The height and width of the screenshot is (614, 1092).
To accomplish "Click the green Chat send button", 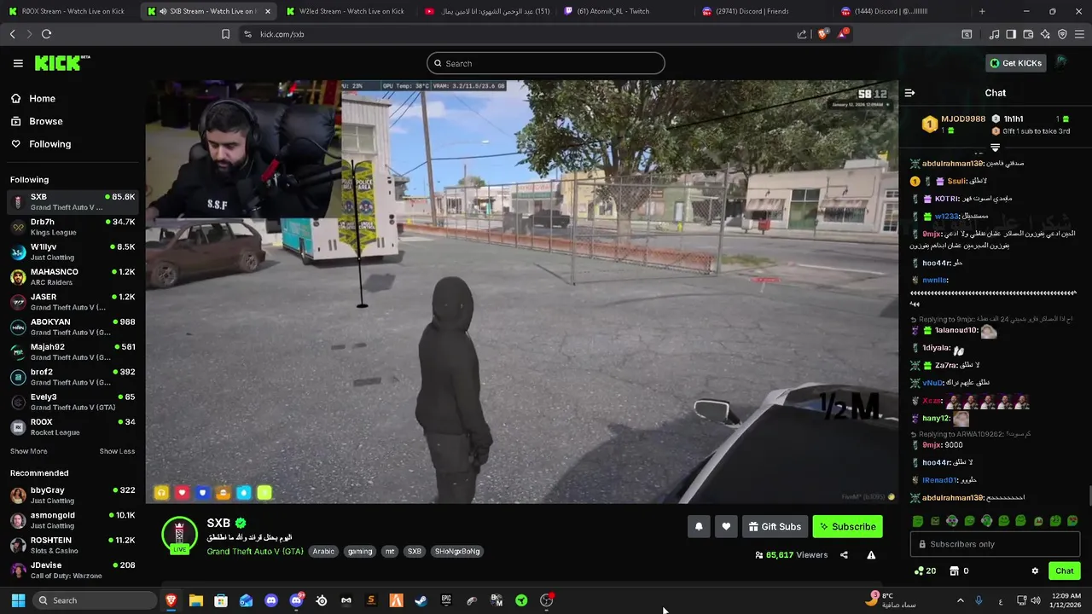I will pos(1064,571).
